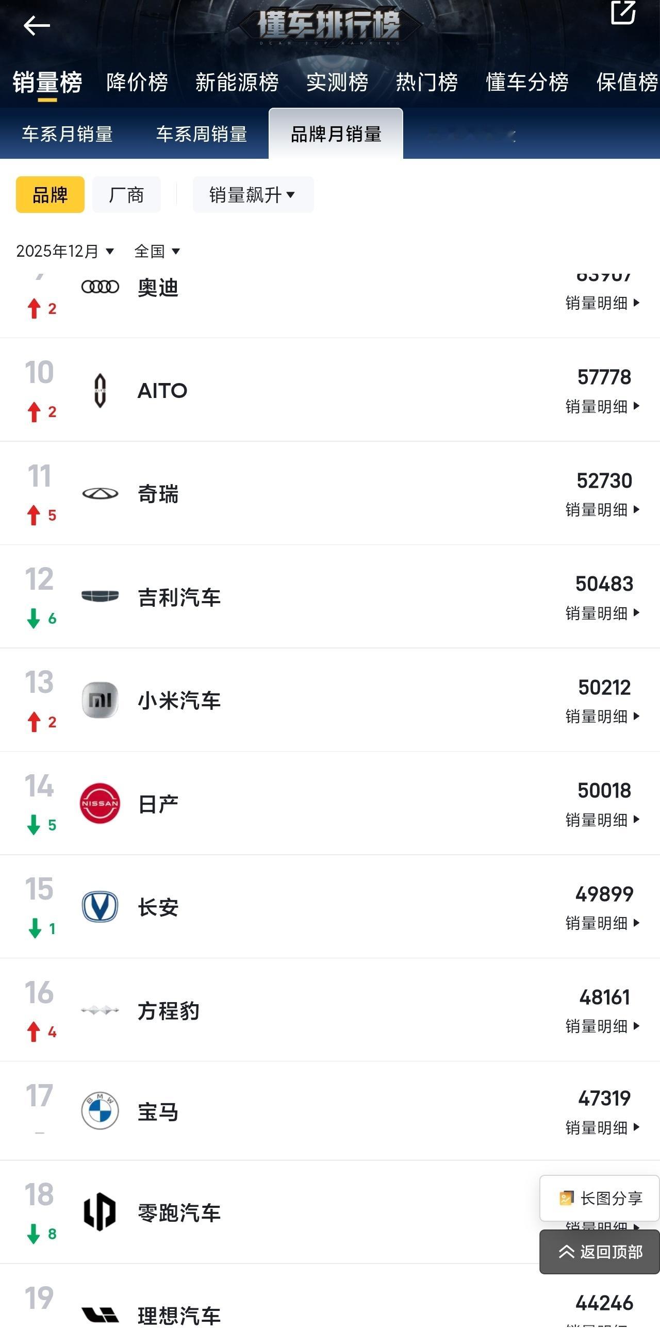Switch to the 厂商 filter

126,195
